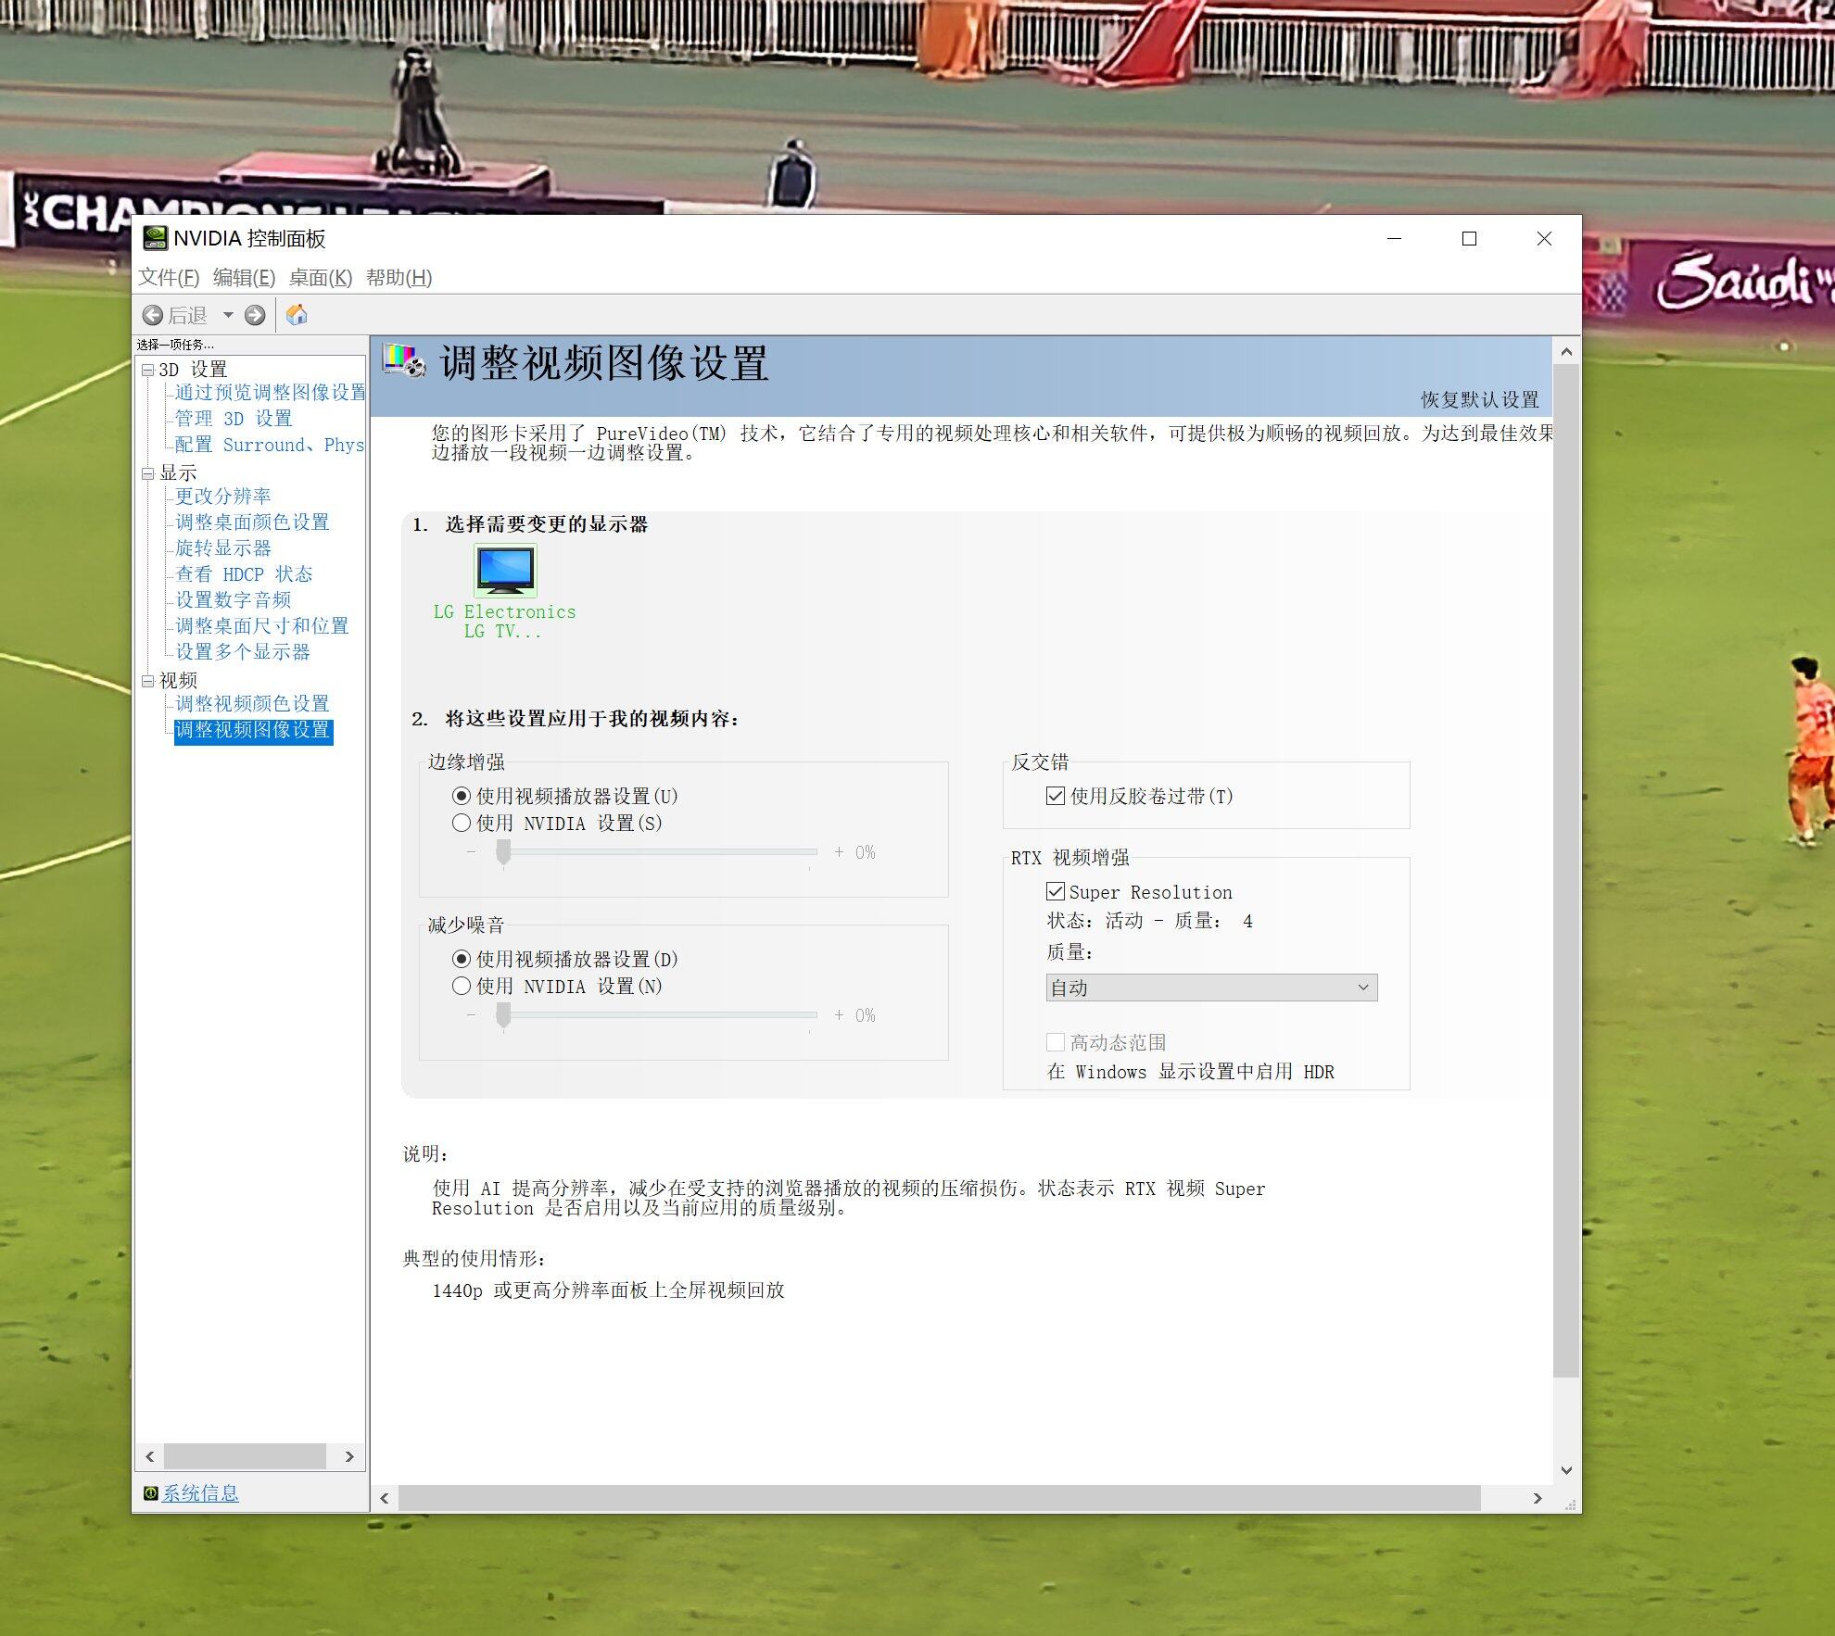Click down arrow of main vertical scrollbar
The height and width of the screenshot is (1636, 1835).
(1566, 1470)
